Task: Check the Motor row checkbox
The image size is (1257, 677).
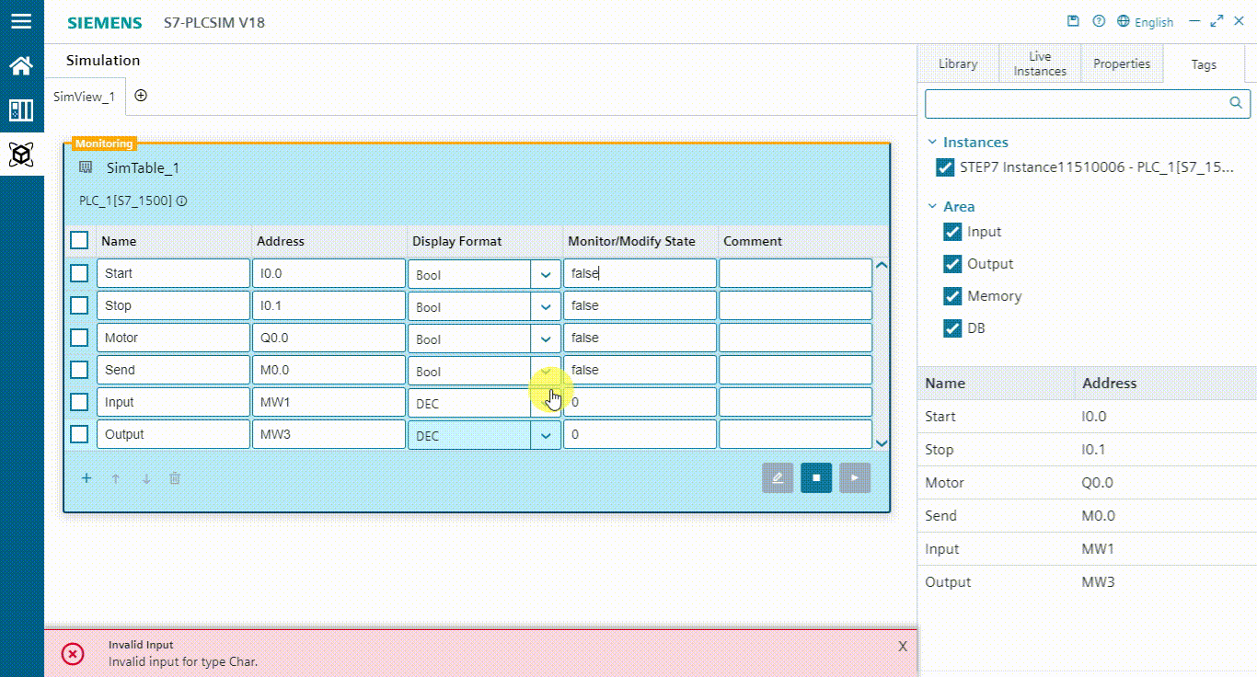Action: click(79, 337)
